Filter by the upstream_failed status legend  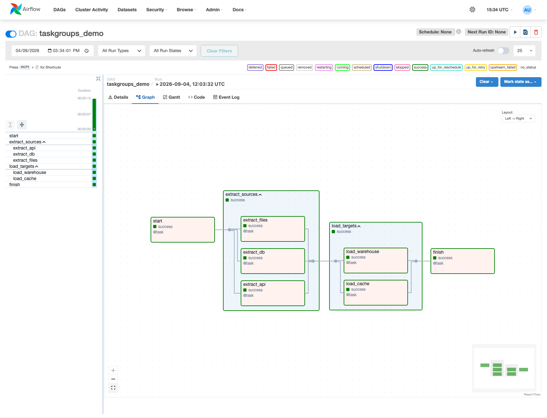[x=503, y=67]
